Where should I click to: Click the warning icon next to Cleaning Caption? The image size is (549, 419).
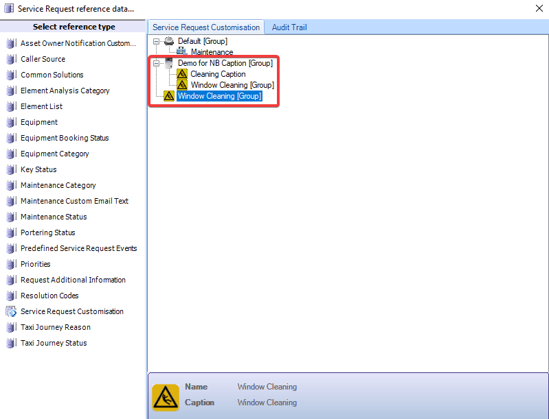coord(182,74)
